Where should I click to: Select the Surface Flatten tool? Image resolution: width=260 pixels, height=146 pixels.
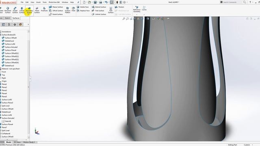(x=67, y=10)
